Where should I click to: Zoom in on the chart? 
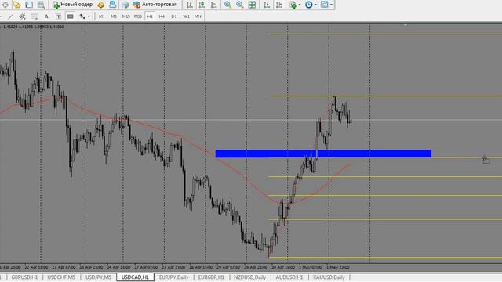pos(227,5)
